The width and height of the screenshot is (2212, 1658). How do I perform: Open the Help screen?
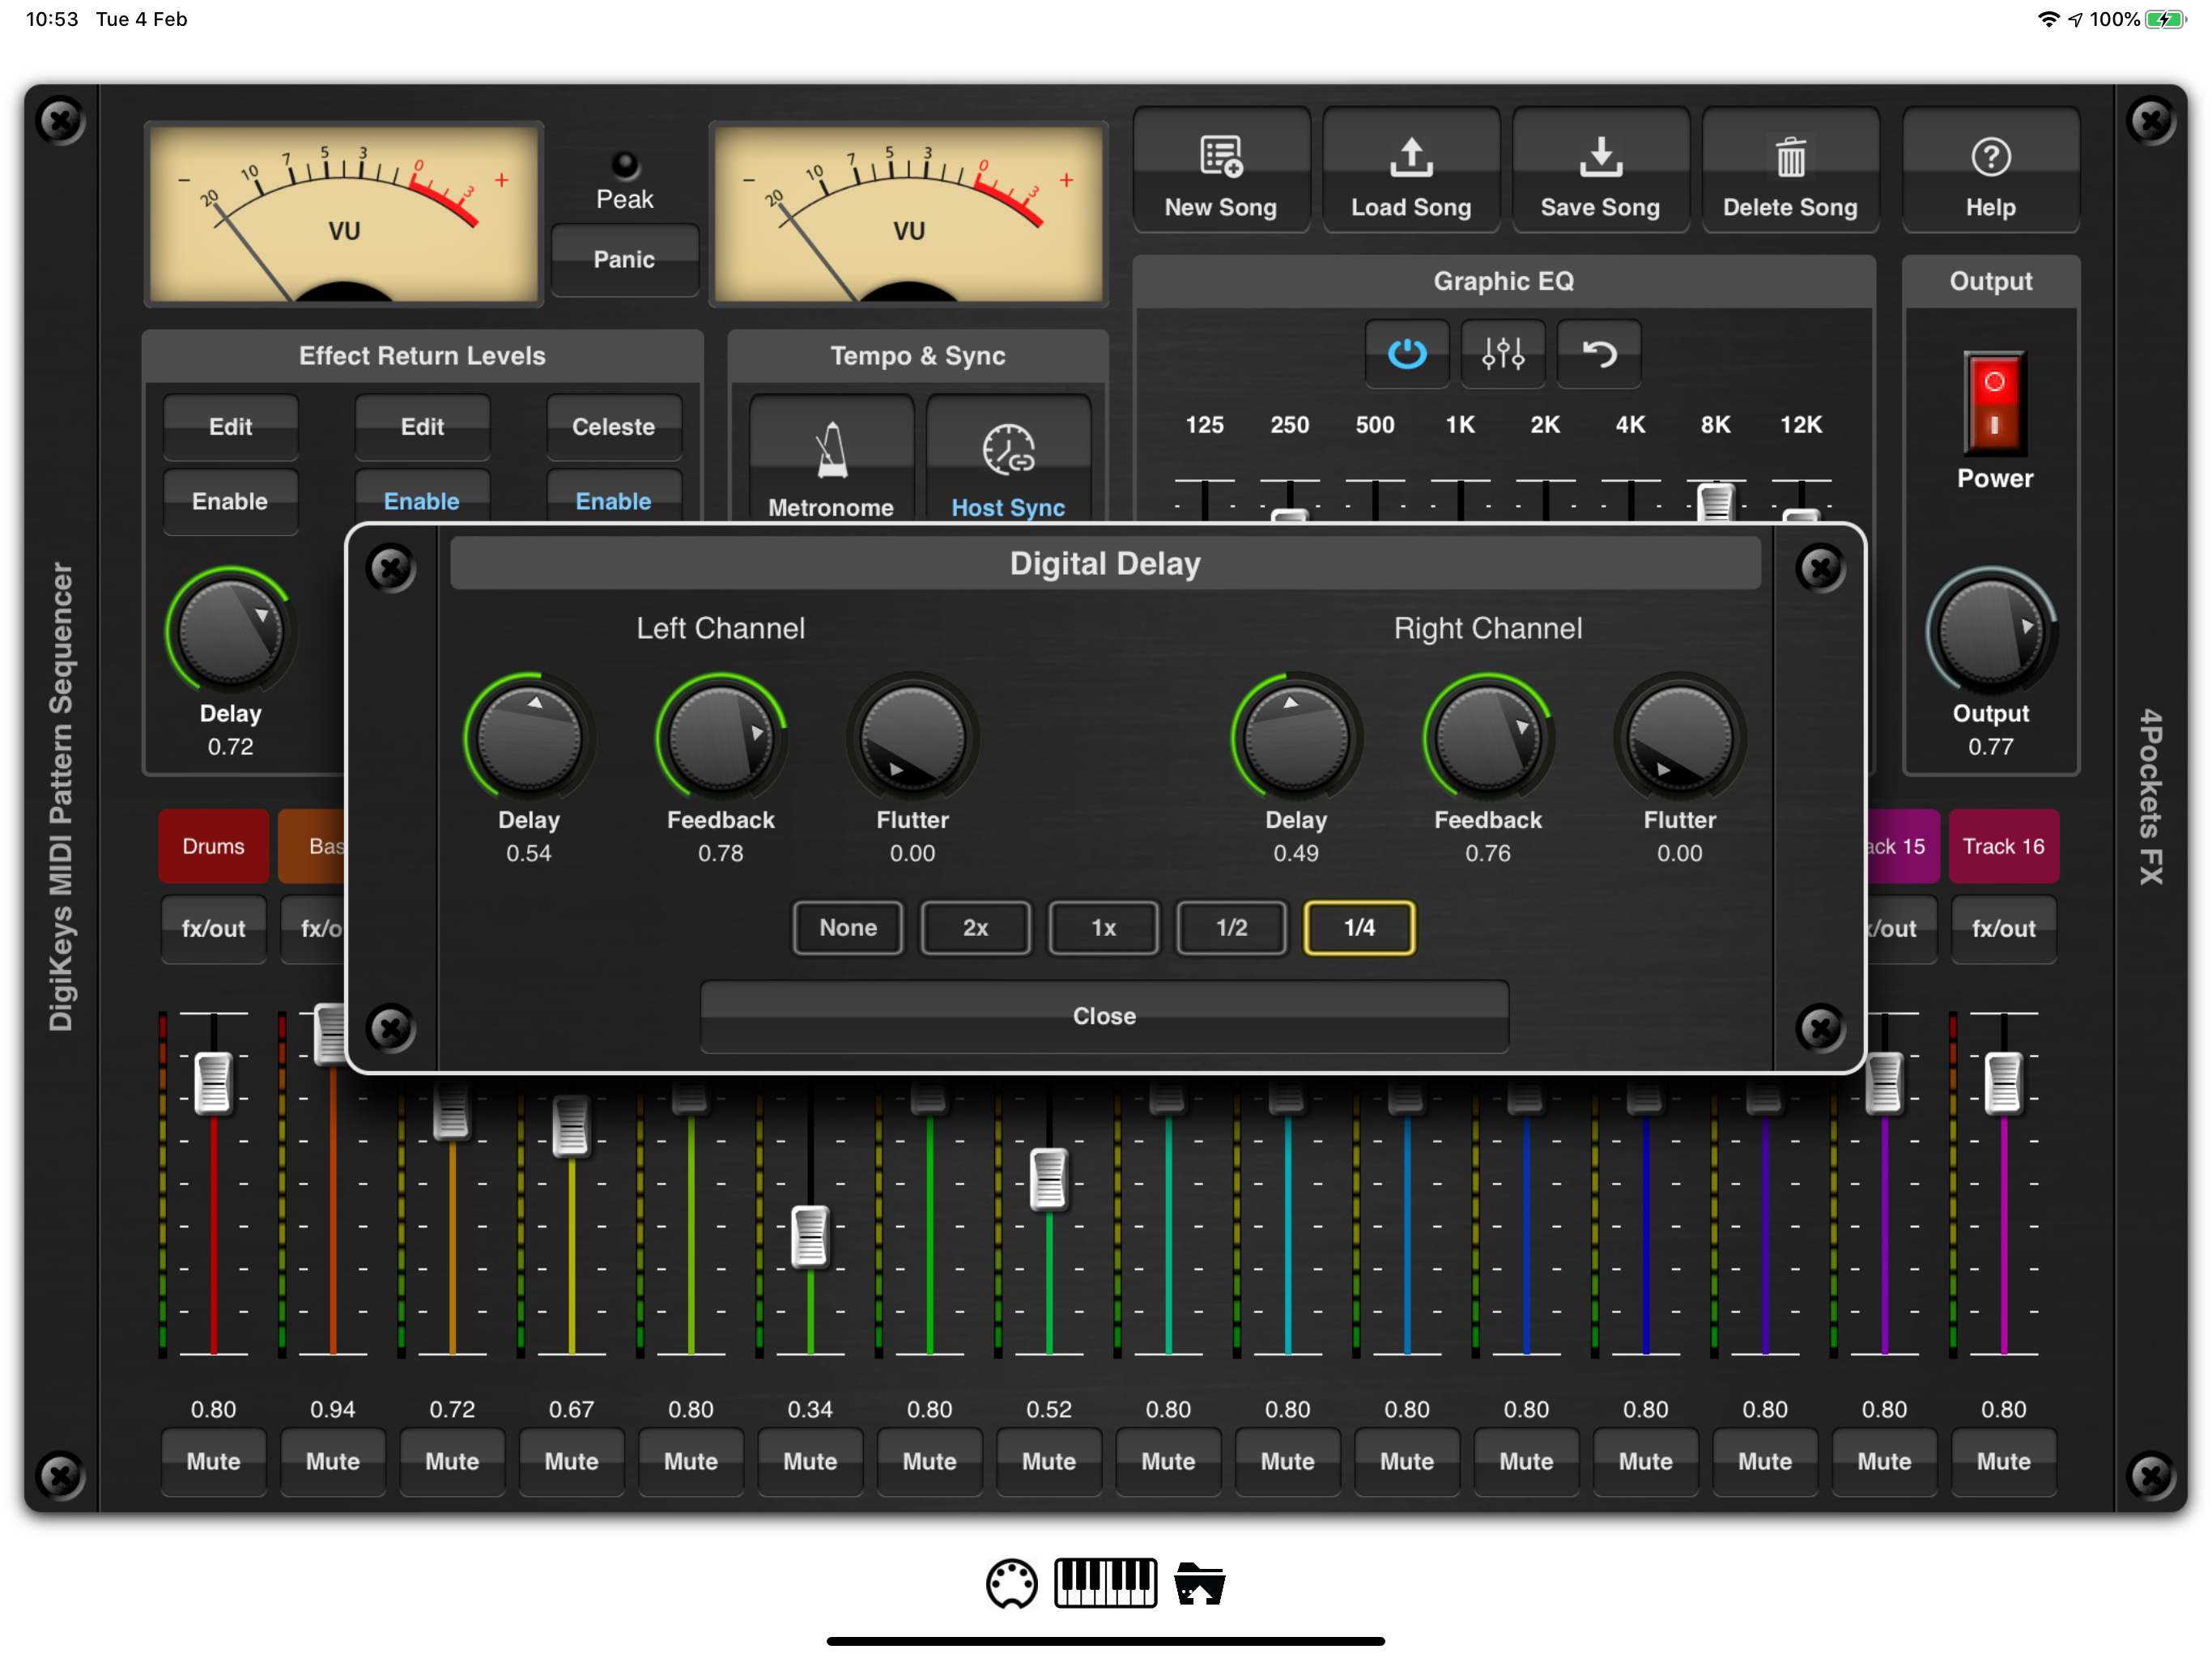point(1990,170)
